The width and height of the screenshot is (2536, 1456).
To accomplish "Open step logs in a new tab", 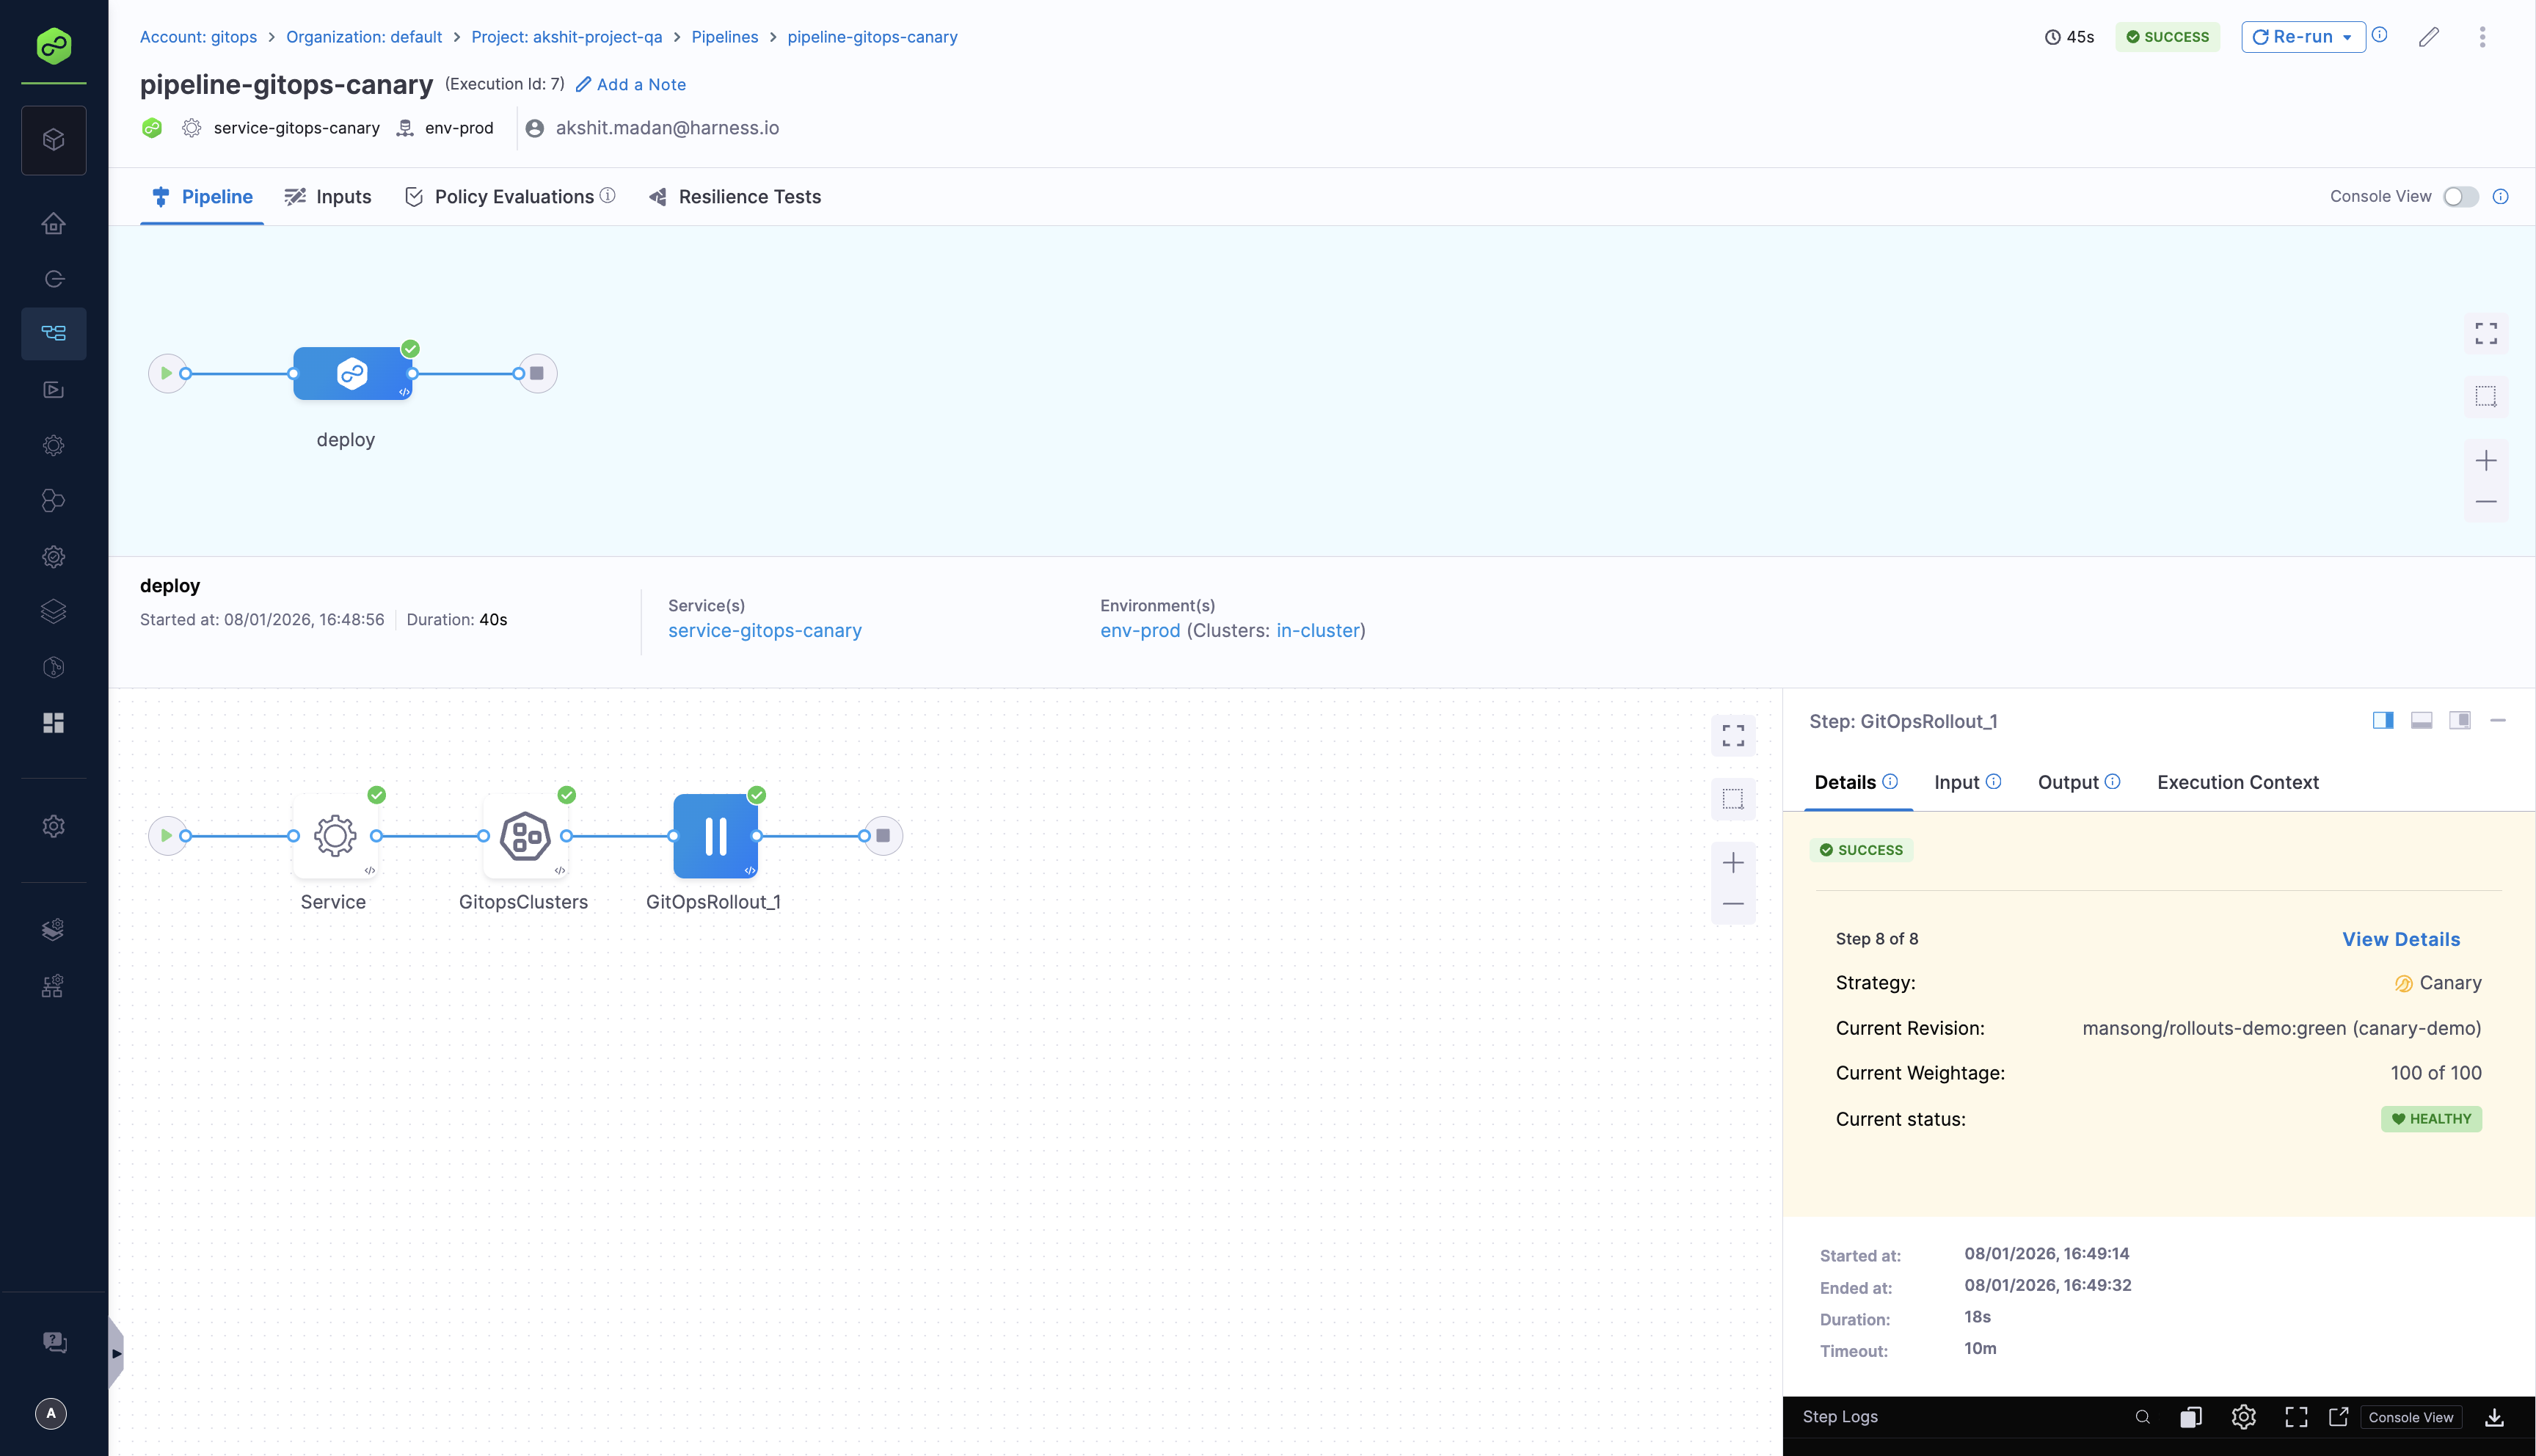I will coord(2338,1417).
